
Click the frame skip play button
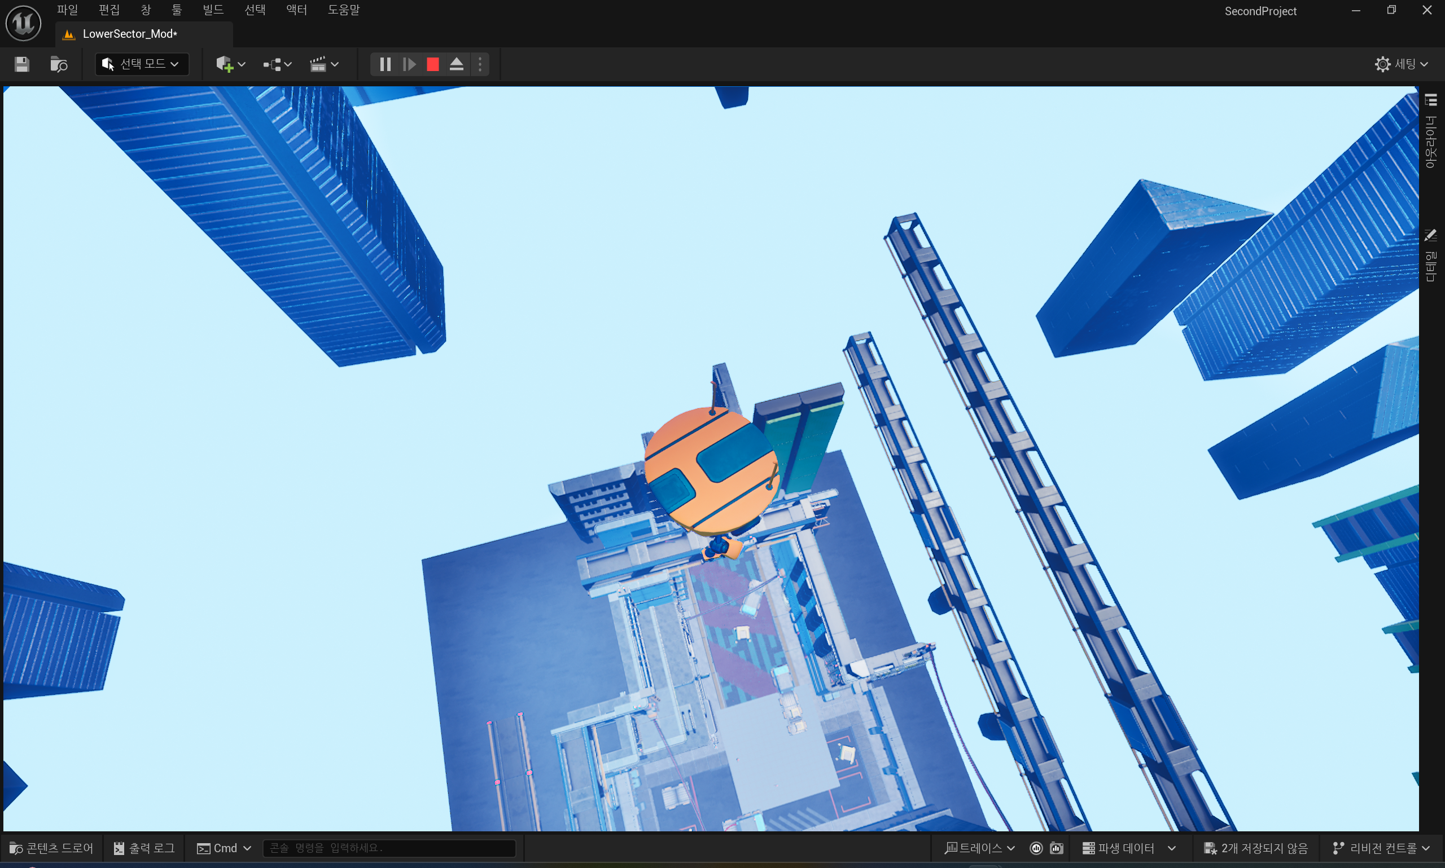[x=409, y=64]
